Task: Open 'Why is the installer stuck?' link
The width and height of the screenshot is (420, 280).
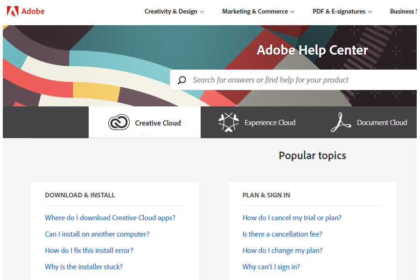Action: (x=84, y=267)
